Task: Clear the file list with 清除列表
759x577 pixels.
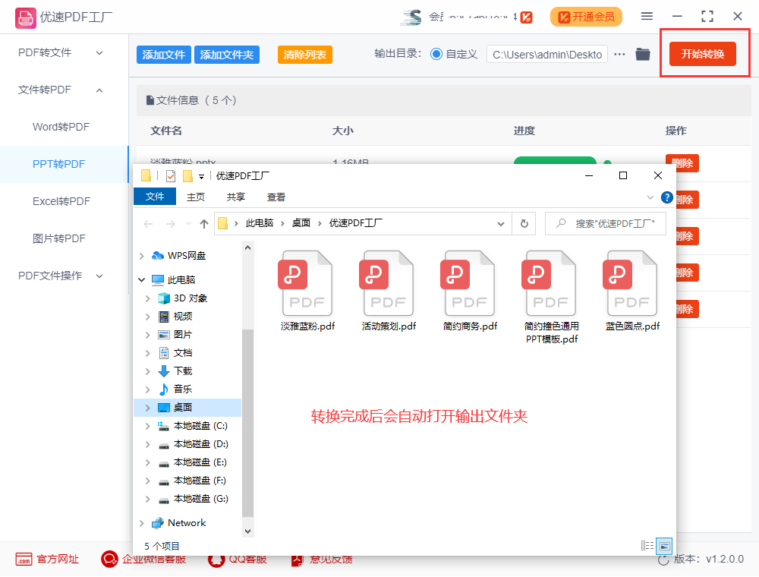Action: point(304,55)
